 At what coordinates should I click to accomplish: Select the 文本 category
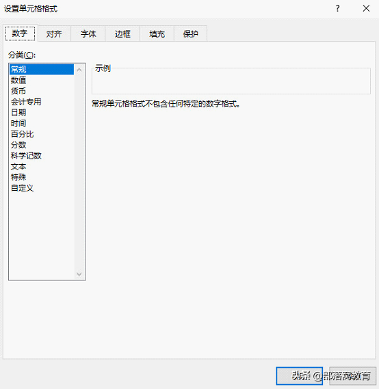pyautogui.click(x=42, y=166)
